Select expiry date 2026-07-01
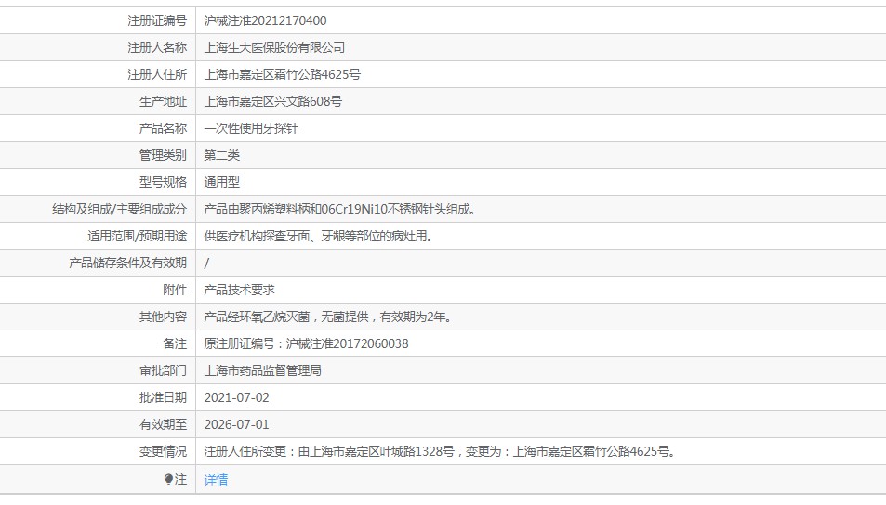 [x=237, y=424]
